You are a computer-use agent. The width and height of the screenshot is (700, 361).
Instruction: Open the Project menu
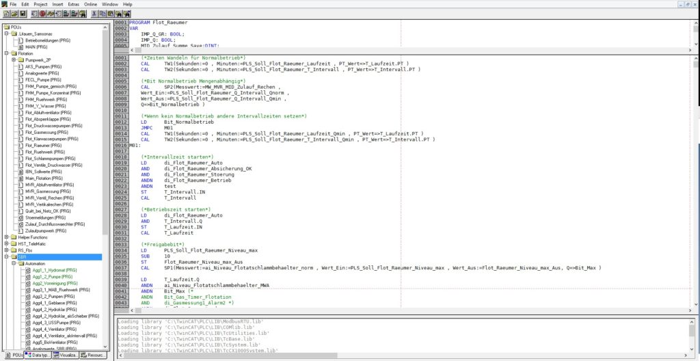(40, 4)
